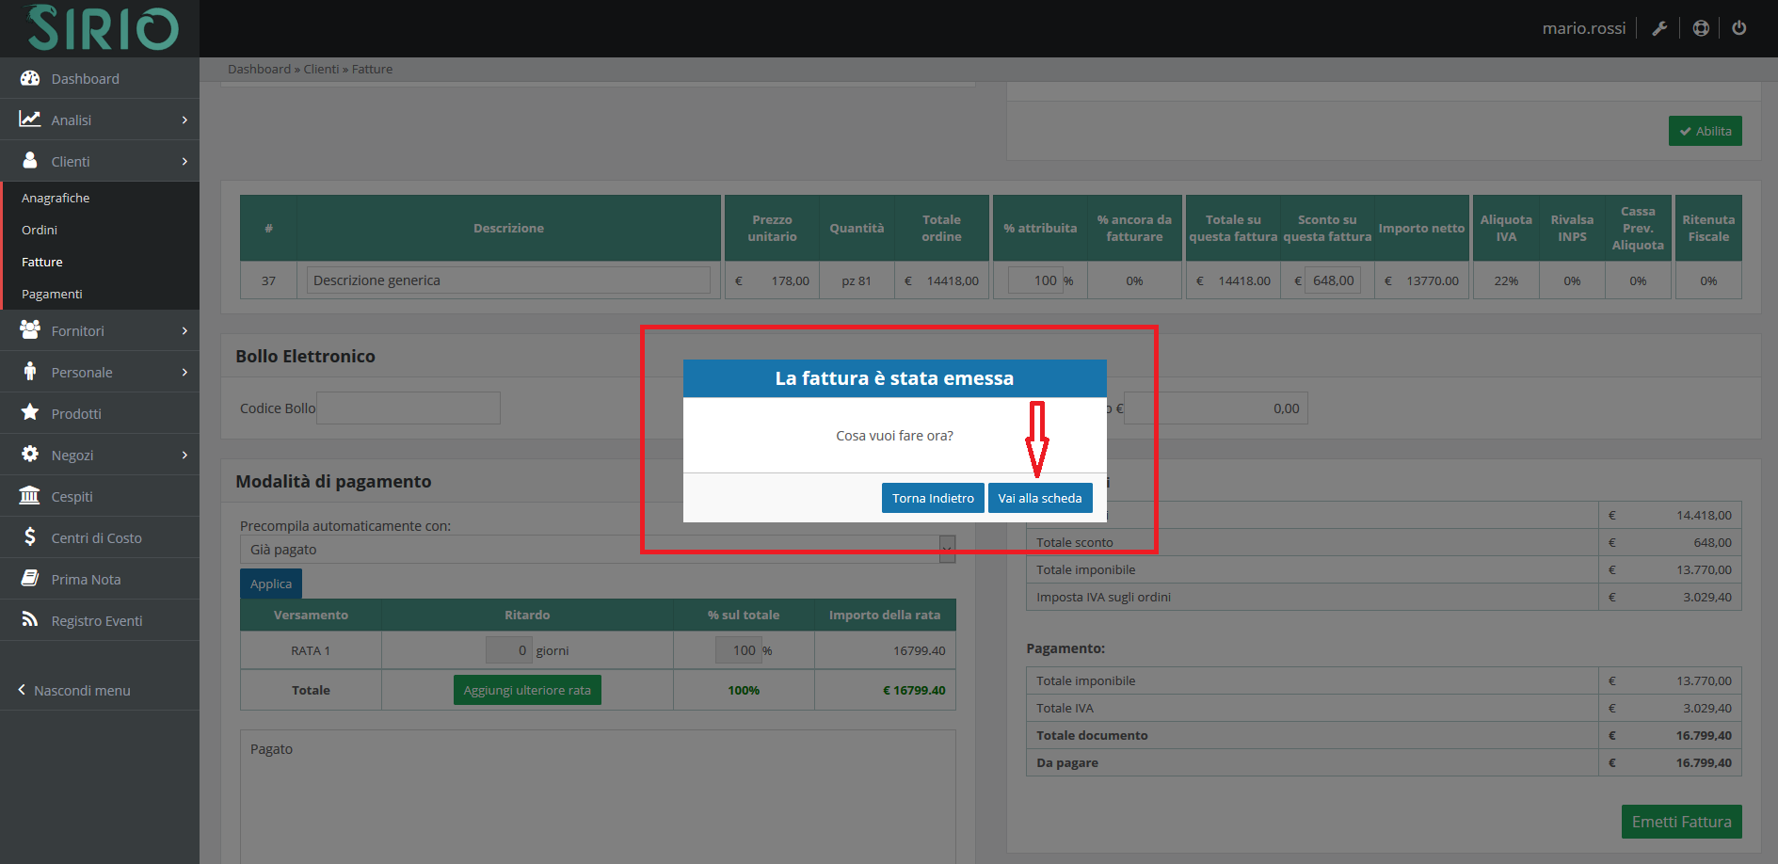Click the power logout icon
Screen dimensions: 1778x864
coord(1739,28)
